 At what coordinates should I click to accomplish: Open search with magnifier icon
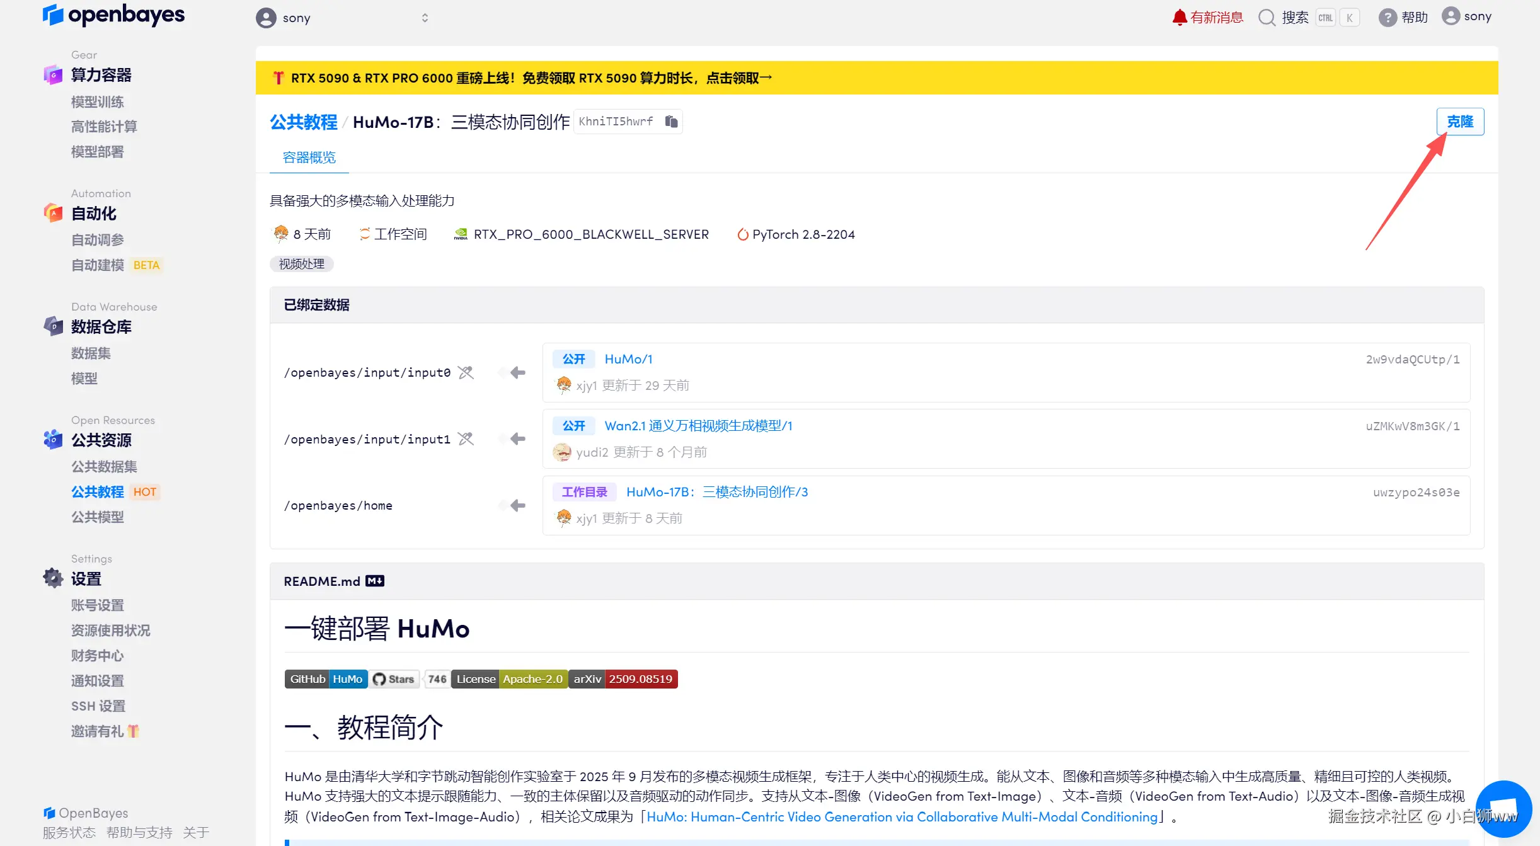pyautogui.click(x=1267, y=17)
